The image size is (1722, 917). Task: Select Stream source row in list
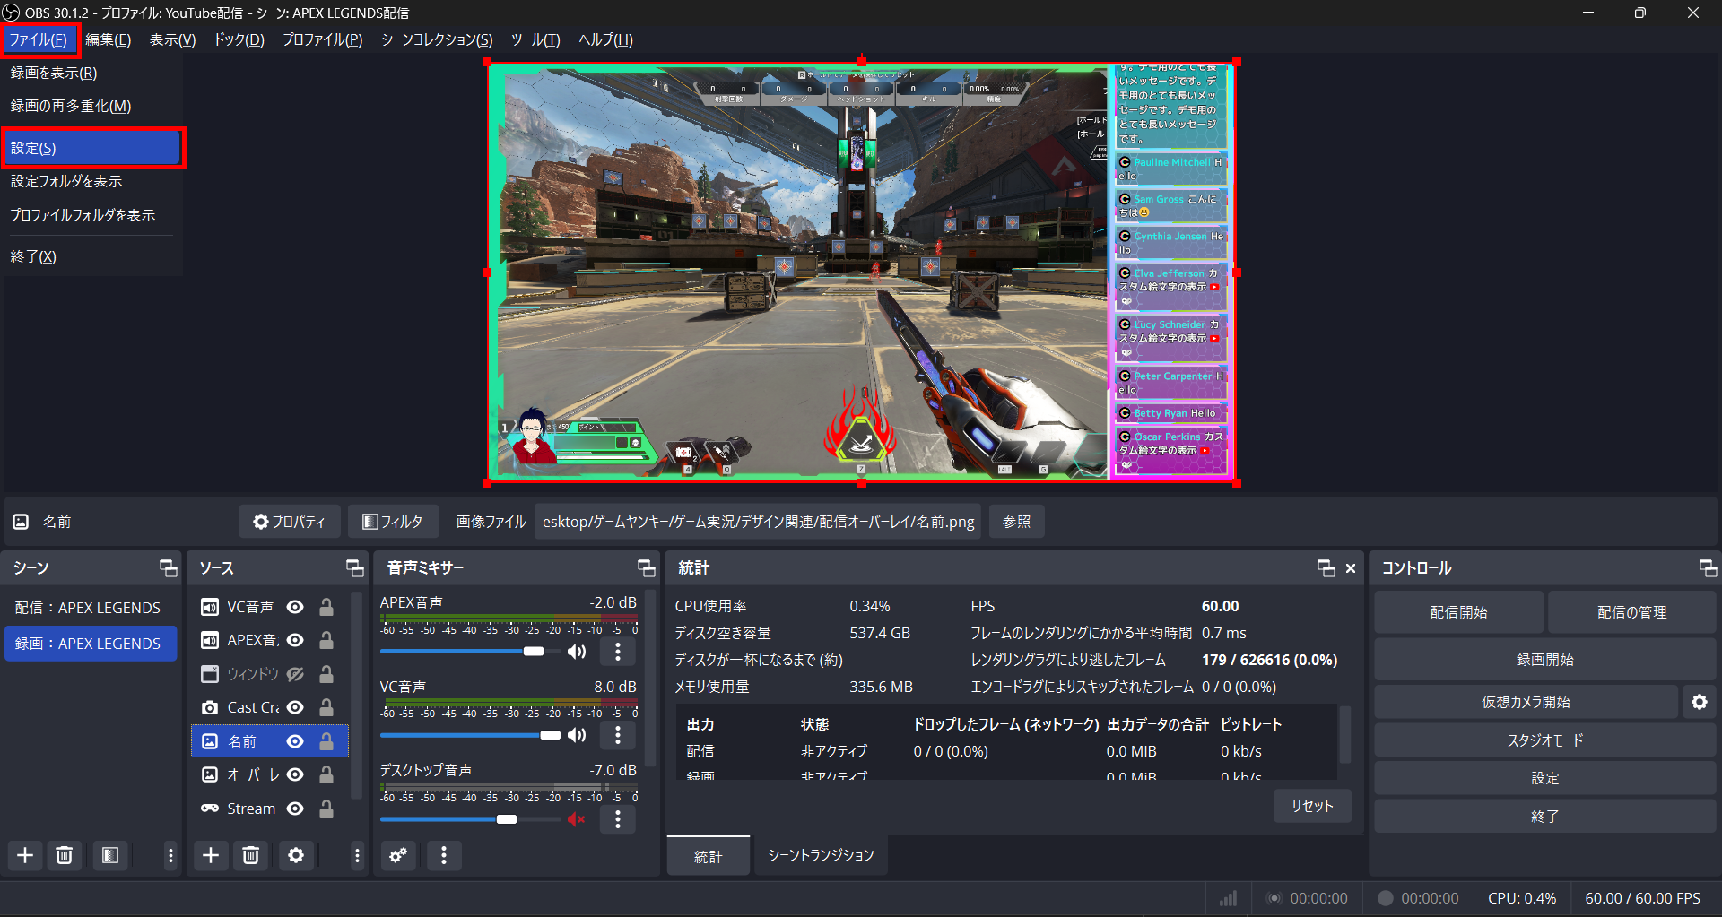pos(270,809)
